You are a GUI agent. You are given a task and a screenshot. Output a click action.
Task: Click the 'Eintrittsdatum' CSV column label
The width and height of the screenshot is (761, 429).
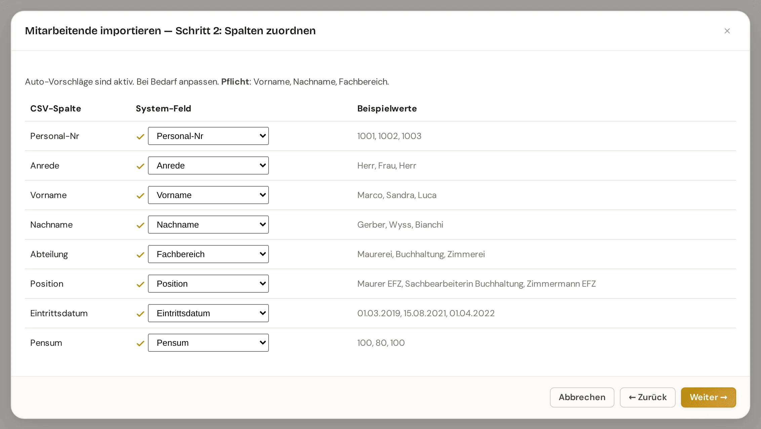tap(59, 313)
